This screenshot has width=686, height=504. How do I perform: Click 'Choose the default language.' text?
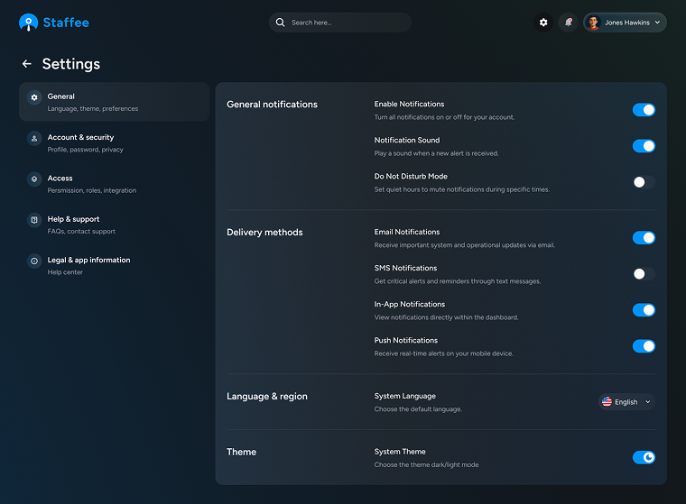(x=418, y=409)
